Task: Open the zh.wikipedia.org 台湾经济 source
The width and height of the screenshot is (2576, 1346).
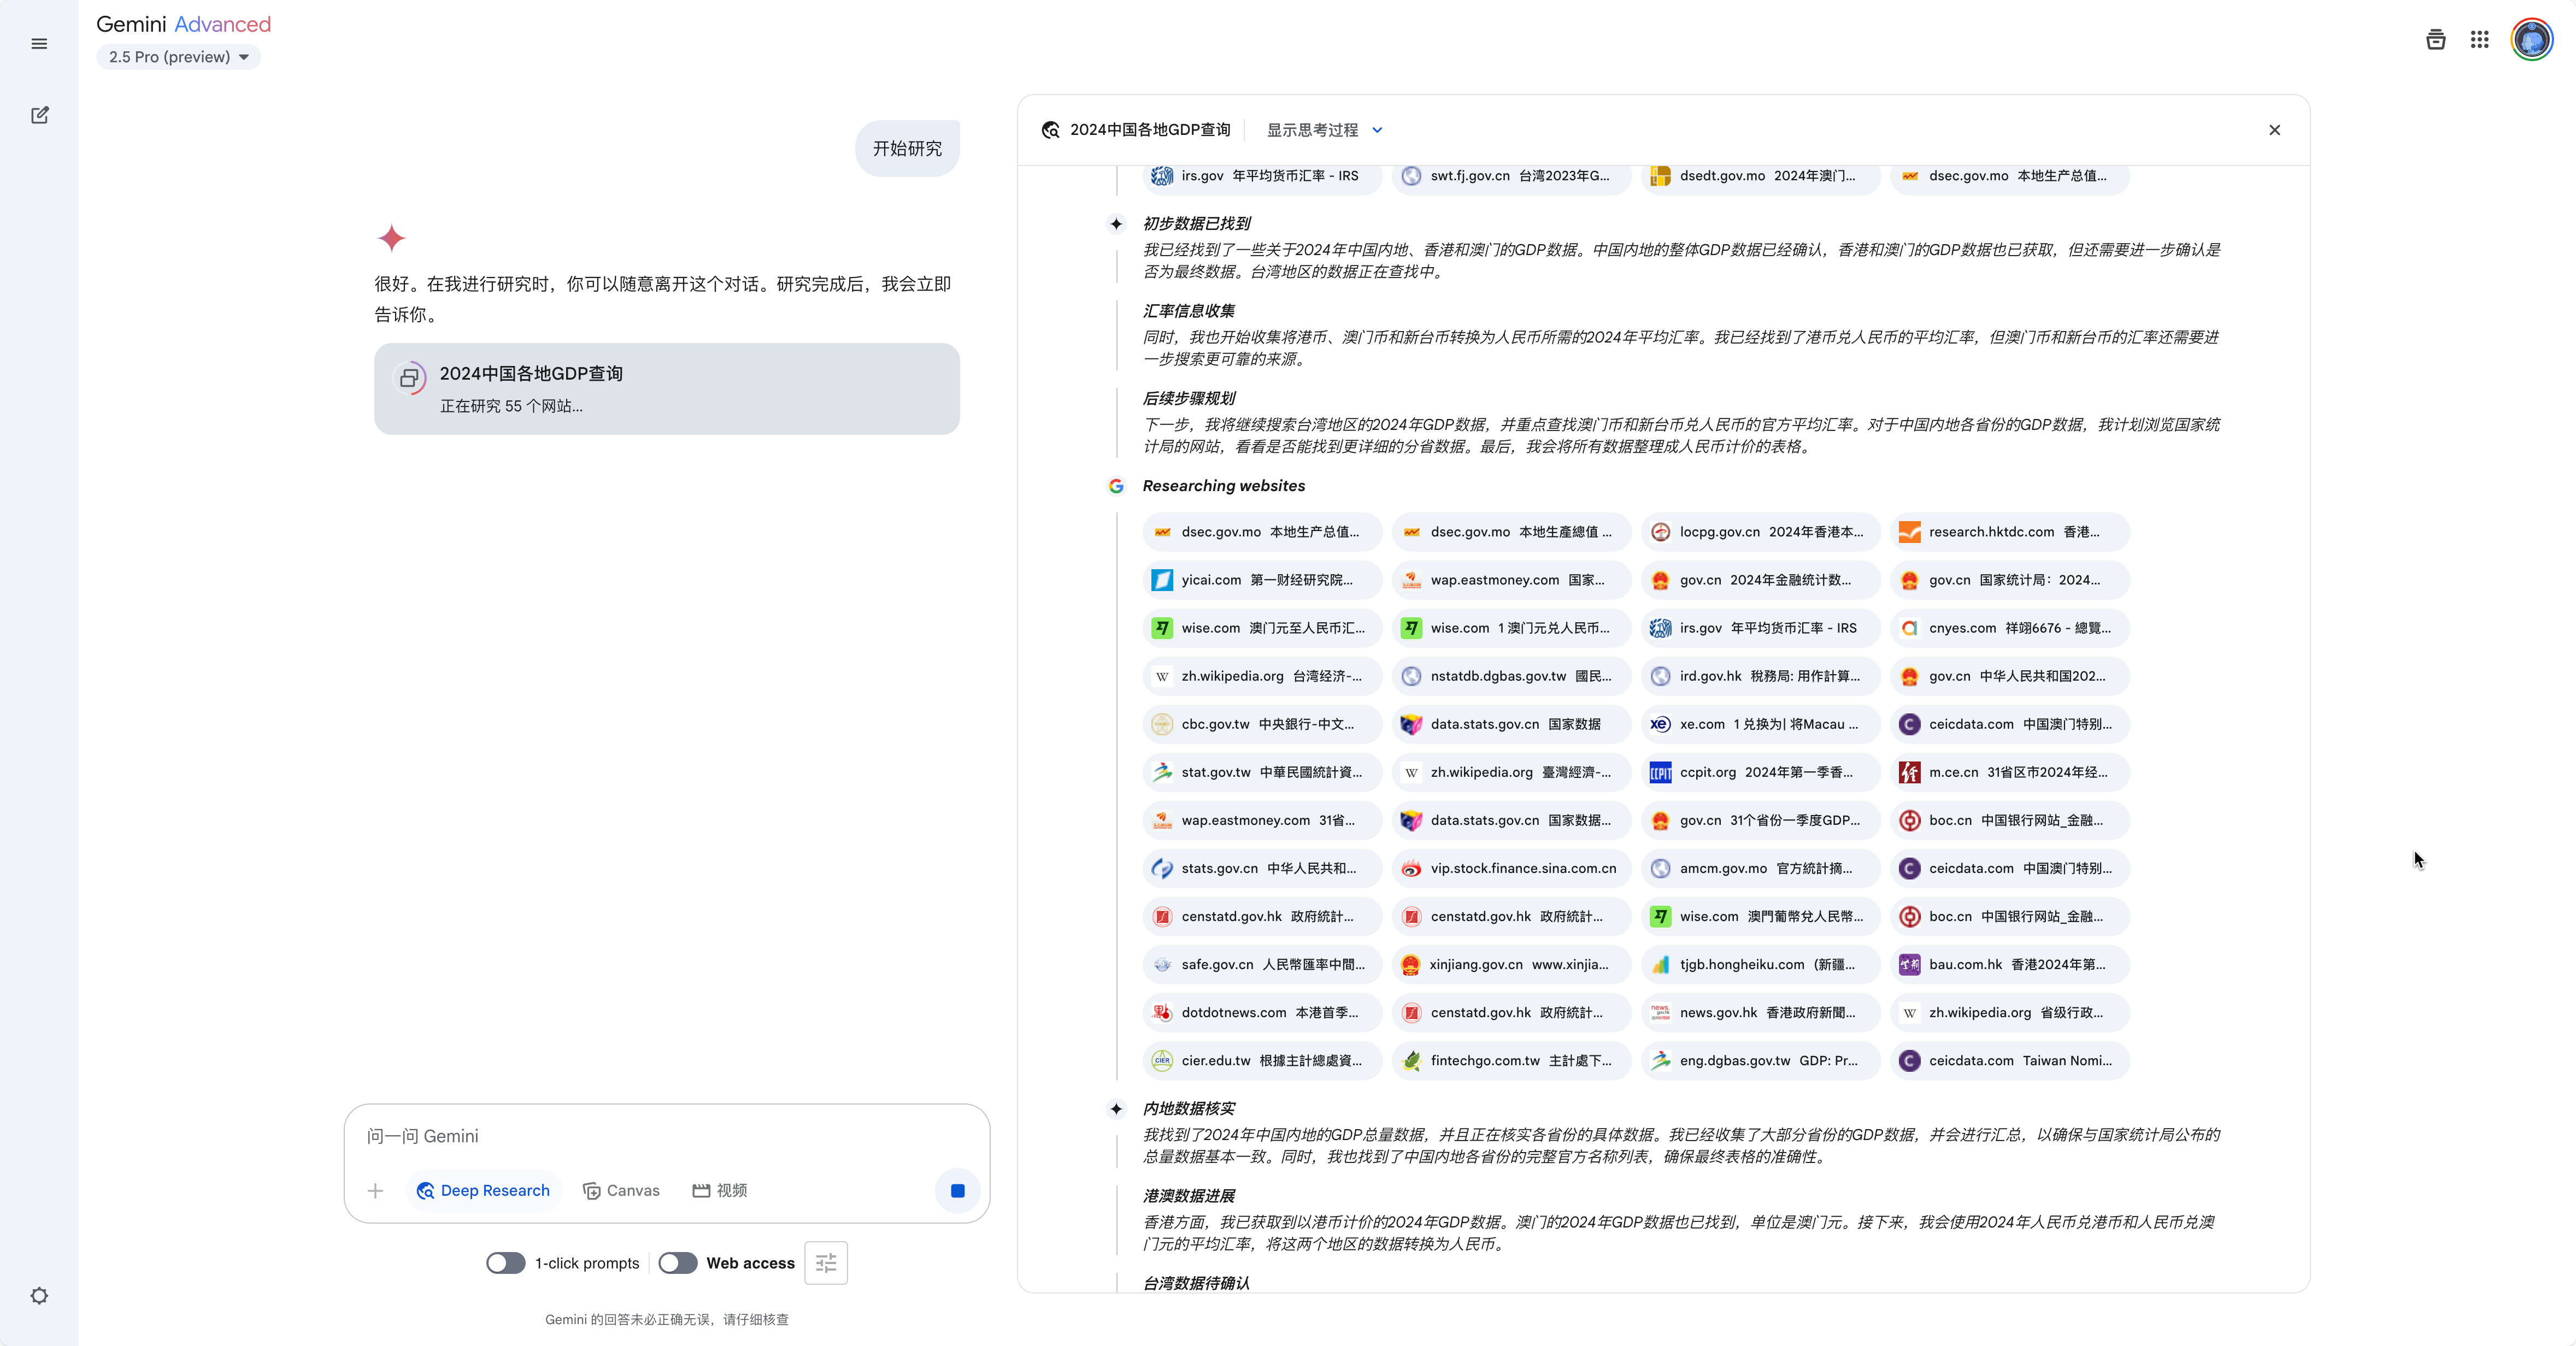Action: pyautogui.click(x=1262, y=676)
